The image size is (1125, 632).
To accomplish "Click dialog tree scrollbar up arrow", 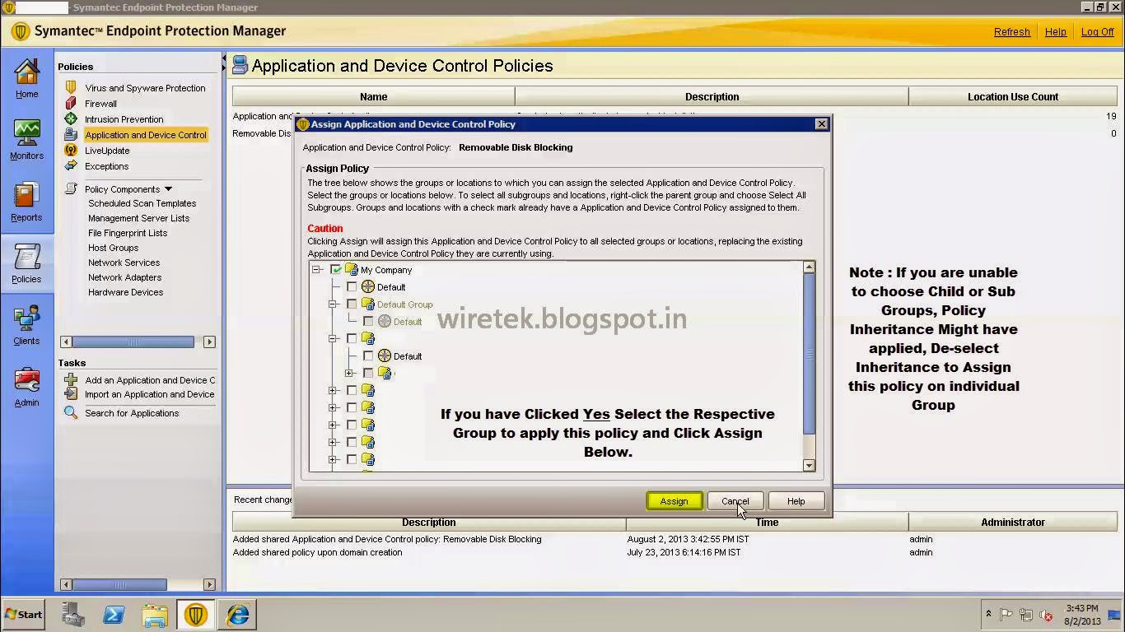I will 809,267.
